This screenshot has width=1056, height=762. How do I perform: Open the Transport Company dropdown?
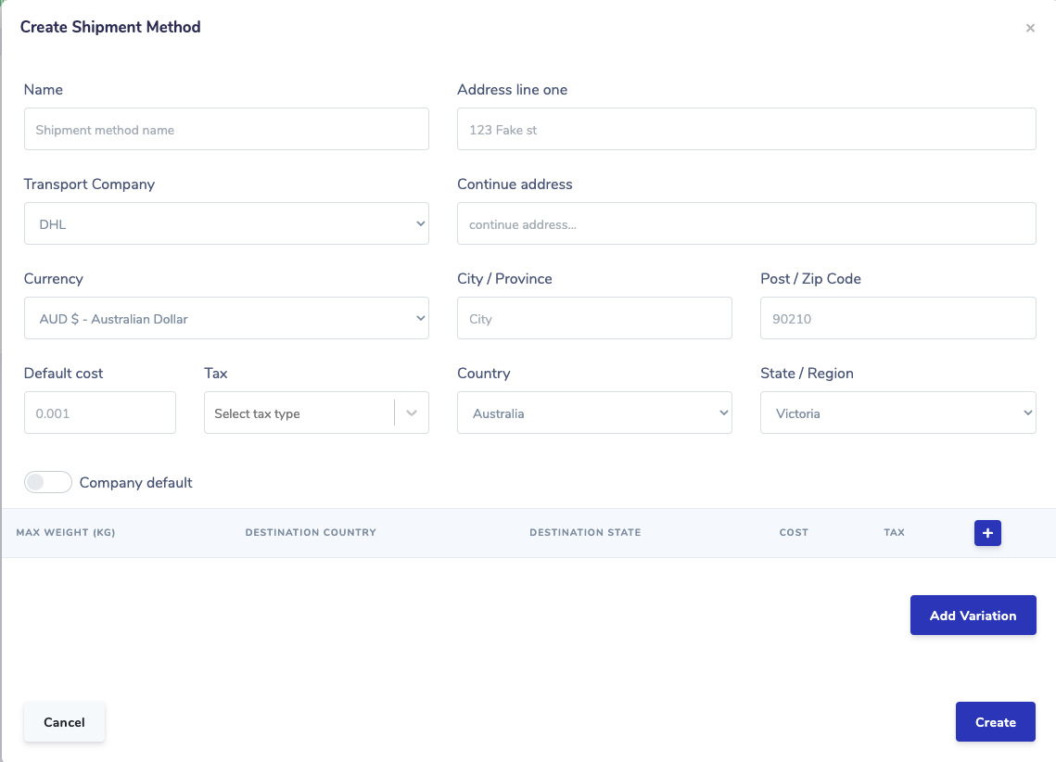point(226,223)
